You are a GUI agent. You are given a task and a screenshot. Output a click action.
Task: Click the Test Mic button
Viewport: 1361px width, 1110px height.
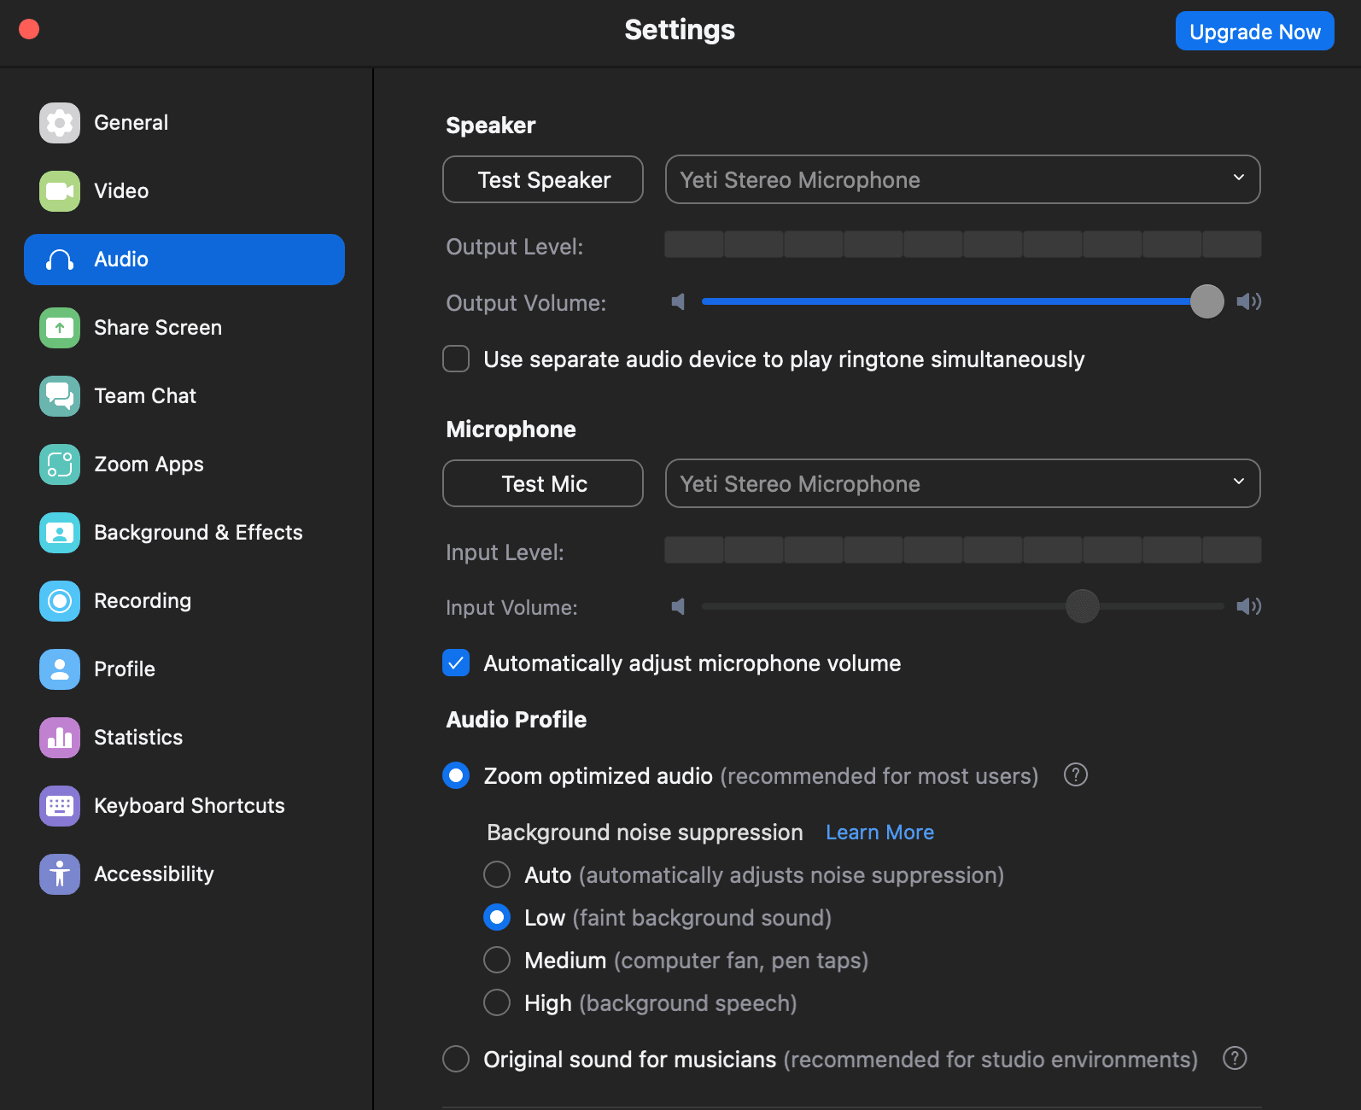tap(543, 483)
